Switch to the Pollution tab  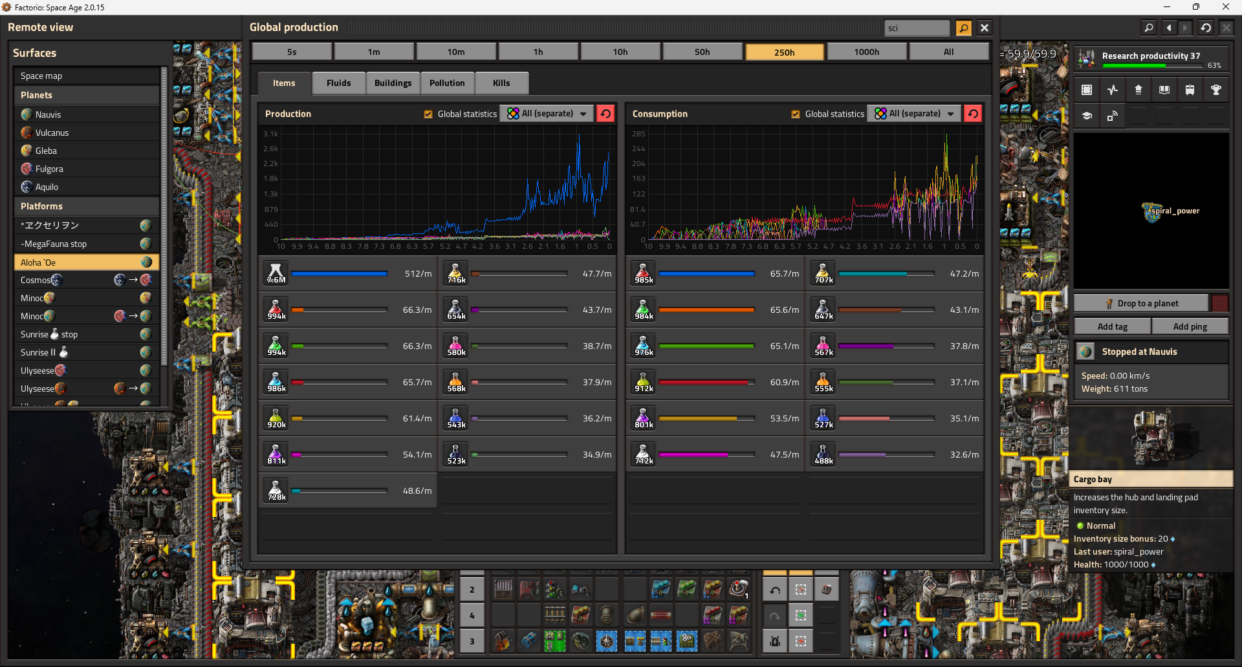(447, 83)
